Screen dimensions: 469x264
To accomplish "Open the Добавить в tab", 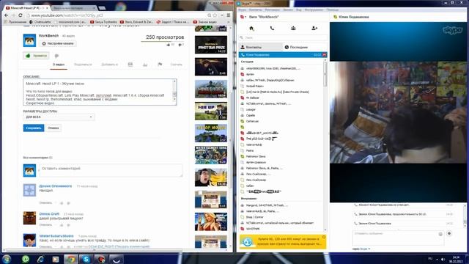I will pos(109,65).
